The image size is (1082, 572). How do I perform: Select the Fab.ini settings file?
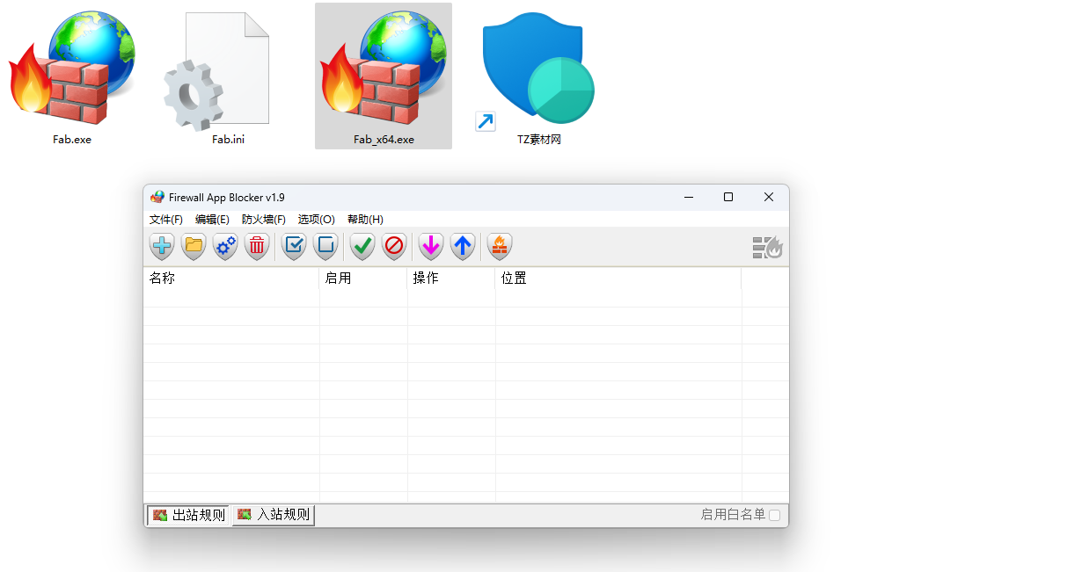pos(216,72)
